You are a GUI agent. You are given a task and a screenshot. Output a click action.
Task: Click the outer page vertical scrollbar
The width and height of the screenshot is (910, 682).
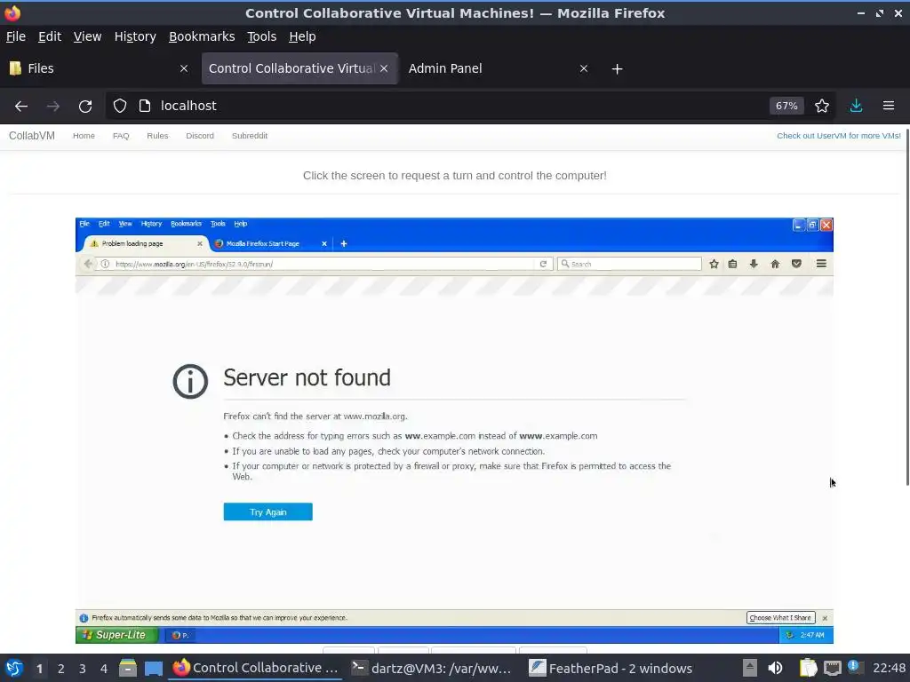point(907,305)
